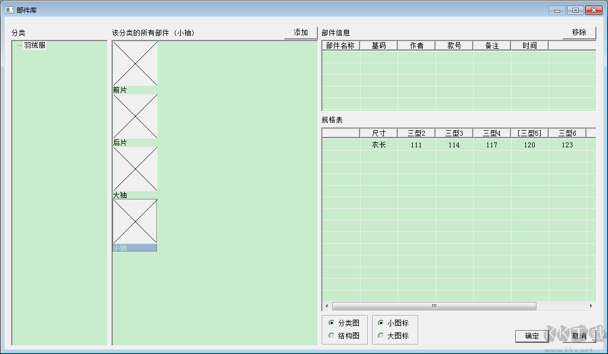The width and height of the screenshot is (608, 354).
Task: Select 羽绒服 category in tree
Action: point(34,45)
